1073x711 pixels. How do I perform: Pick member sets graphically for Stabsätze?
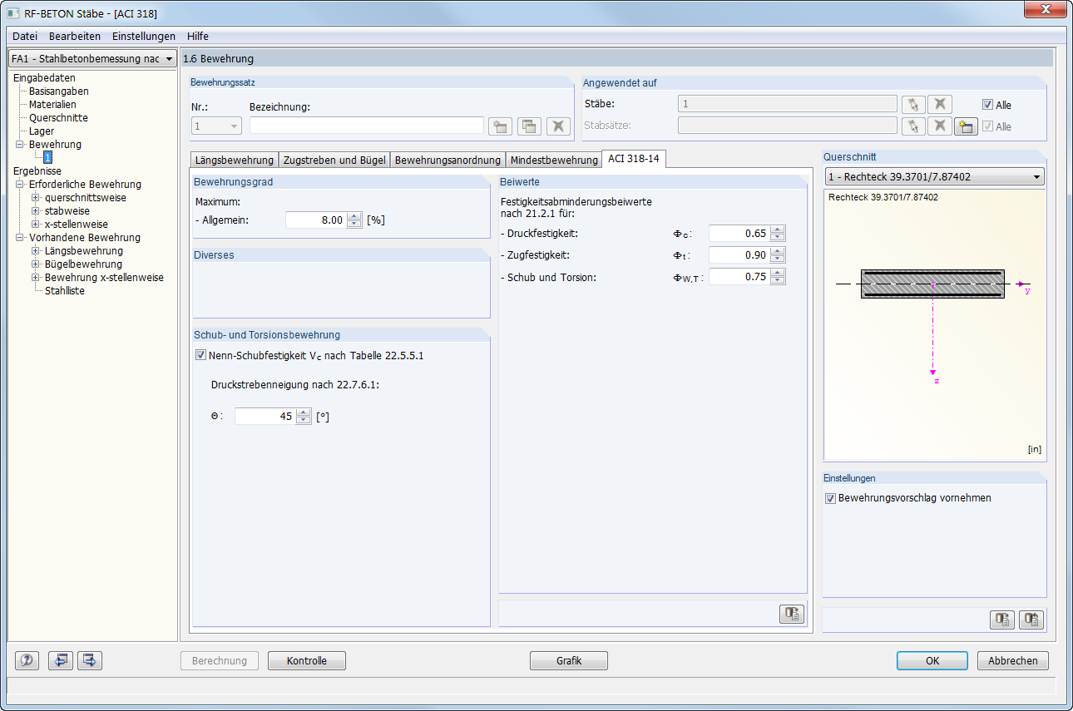click(913, 126)
